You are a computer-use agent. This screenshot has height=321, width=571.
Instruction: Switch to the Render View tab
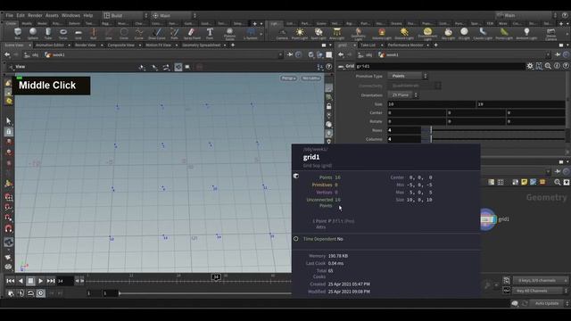[86, 45]
